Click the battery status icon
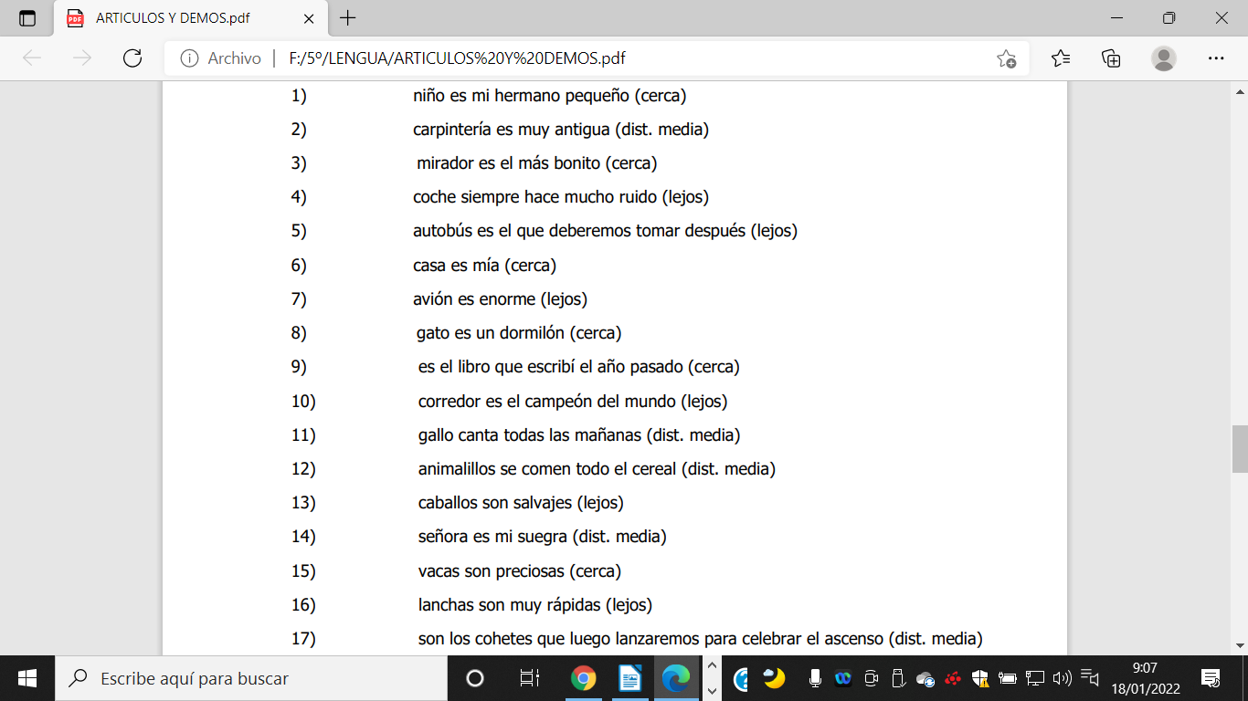The height and width of the screenshot is (701, 1248). [1008, 678]
